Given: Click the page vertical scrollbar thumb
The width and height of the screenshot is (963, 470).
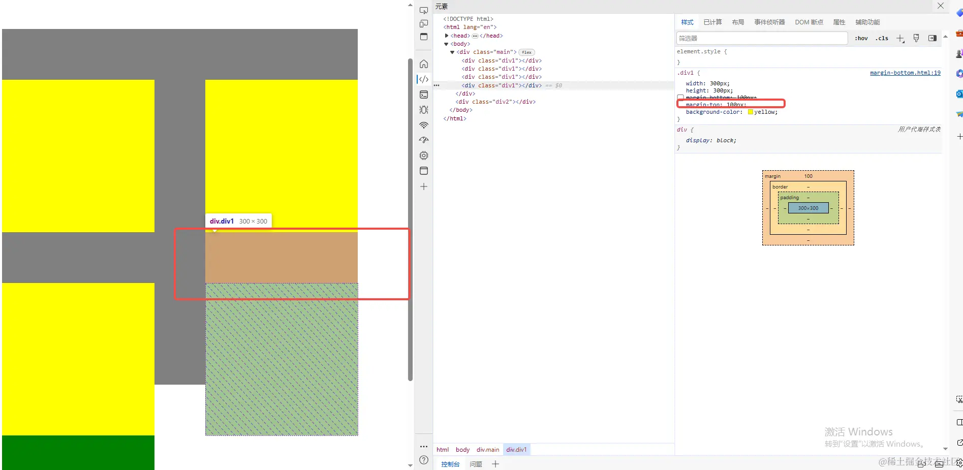Looking at the screenshot, I should coord(410,220).
